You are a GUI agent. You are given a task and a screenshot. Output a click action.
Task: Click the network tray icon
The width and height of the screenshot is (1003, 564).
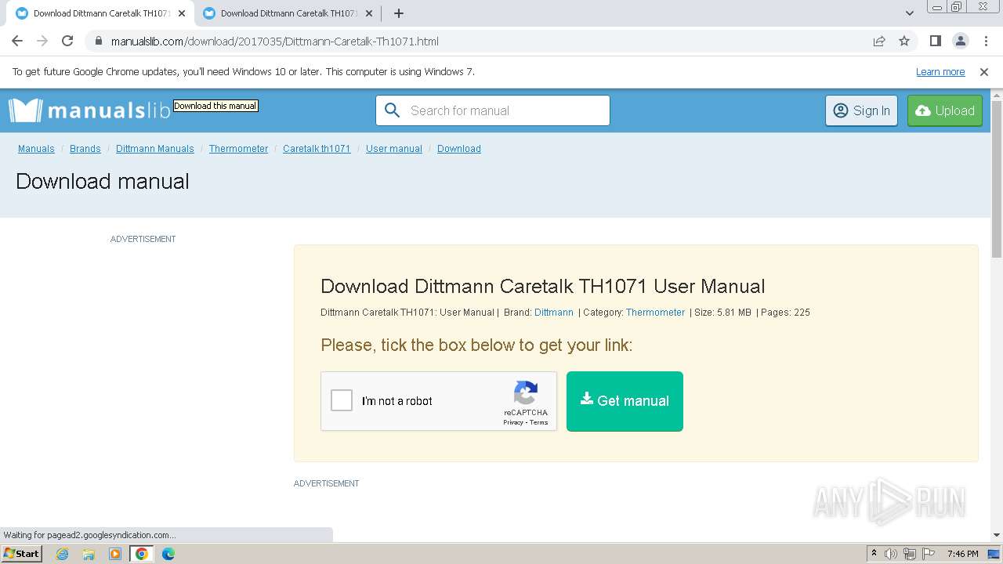point(909,554)
